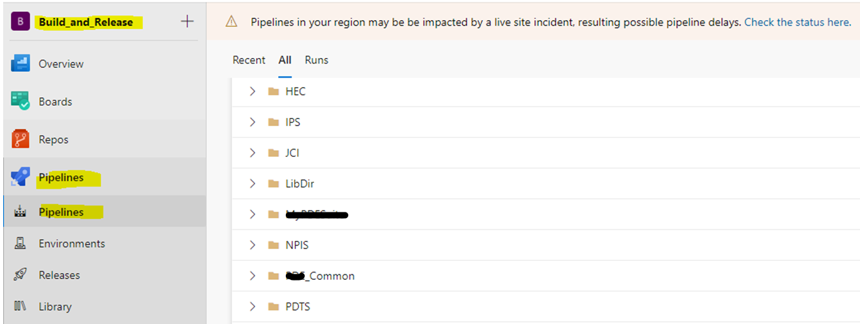
Task: Open the Environments icon
Action: click(x=20, y=243)
